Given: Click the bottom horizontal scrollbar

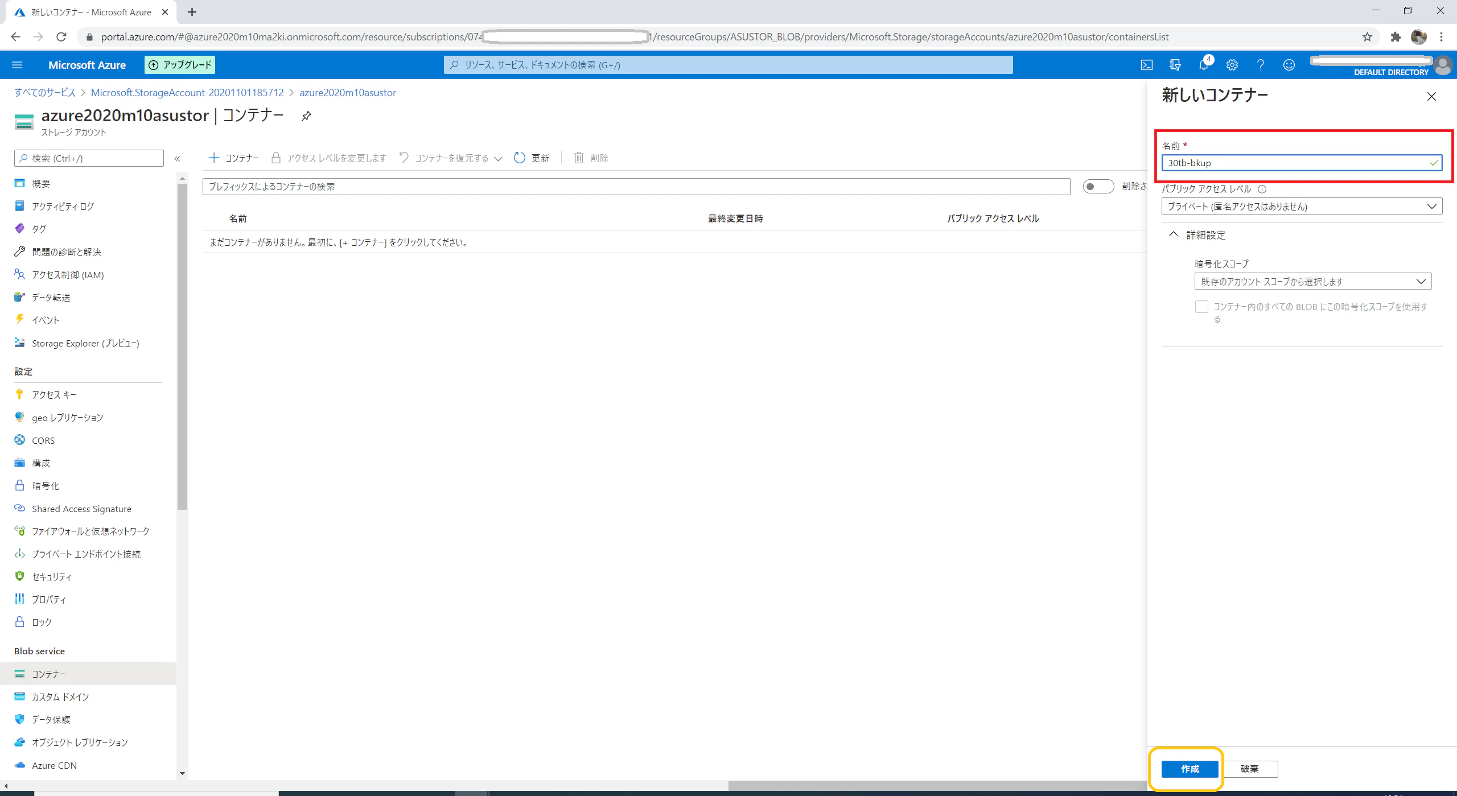Looking at the screenshot, I should click(x=937, y=786).
